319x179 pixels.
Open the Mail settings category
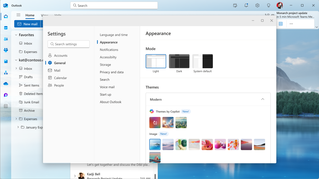[x=57, y=70]
